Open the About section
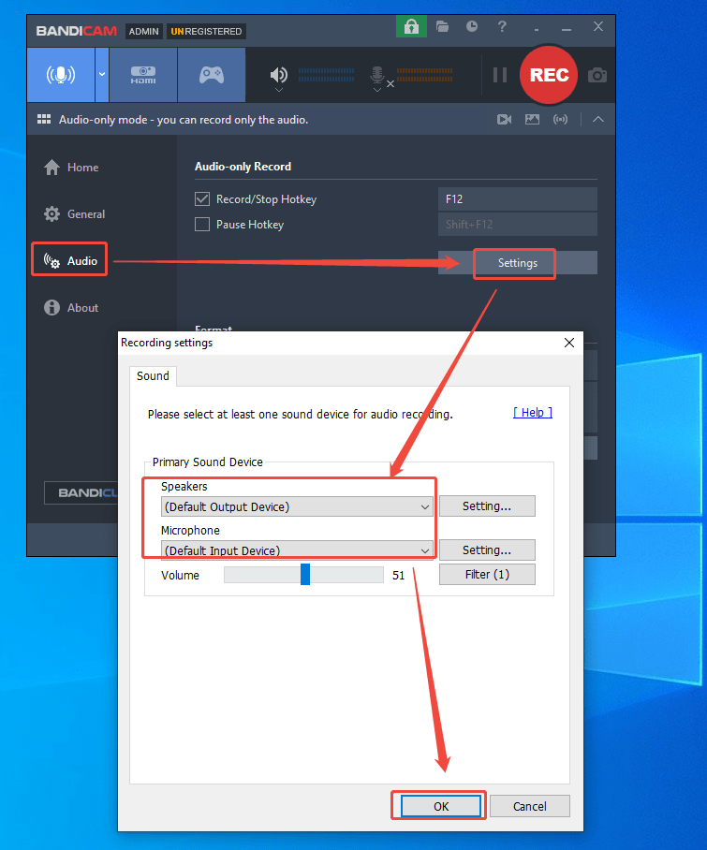This screenshot has width=707, height=850. point(71,307)
